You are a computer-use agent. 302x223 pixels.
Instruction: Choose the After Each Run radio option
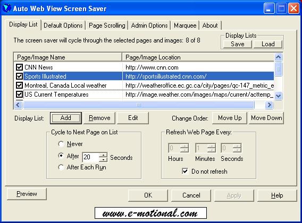coord(61,167)
